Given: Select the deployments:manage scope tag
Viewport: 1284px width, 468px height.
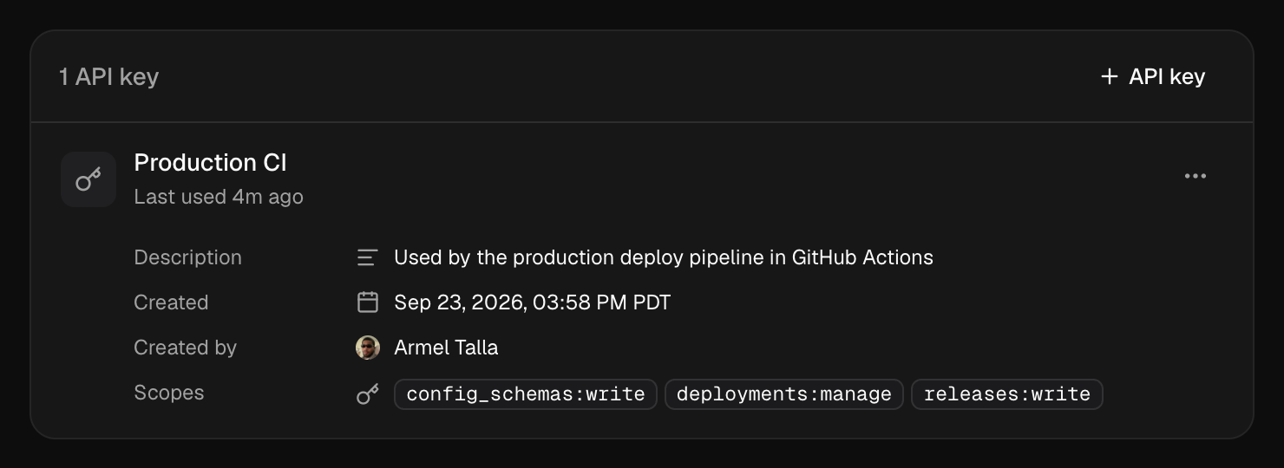Looking at the screenshot, I should [x=784, y=394].
